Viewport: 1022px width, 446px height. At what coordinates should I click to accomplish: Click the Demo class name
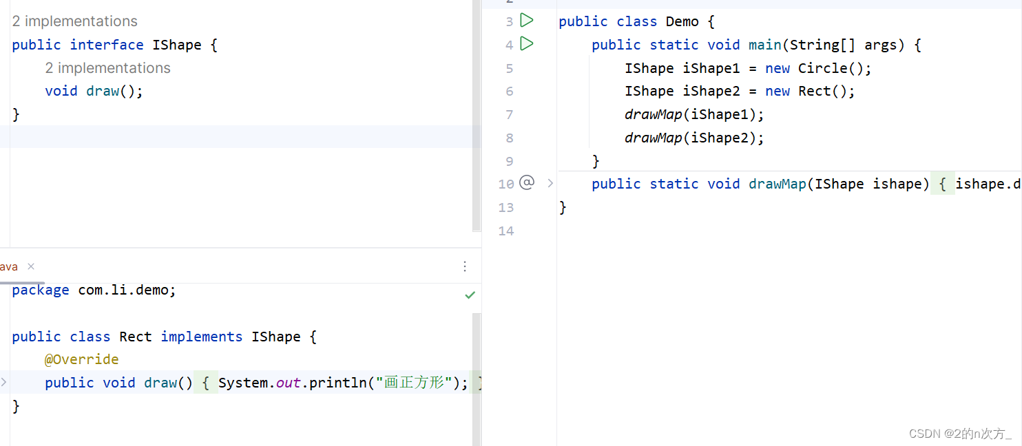(x=682, y=22)
